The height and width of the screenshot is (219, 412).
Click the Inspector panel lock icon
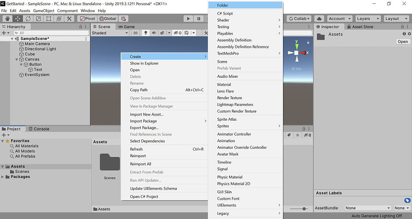(402, 26)
